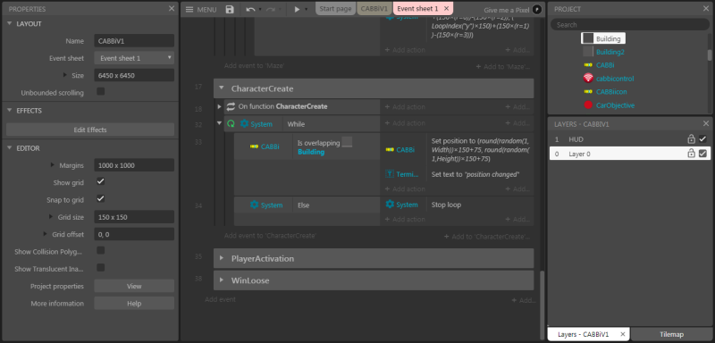Image resolution: width=715 pixels, height=343 pixels.
Task: Open the user account avatar icon
Action: click(537, 9)
